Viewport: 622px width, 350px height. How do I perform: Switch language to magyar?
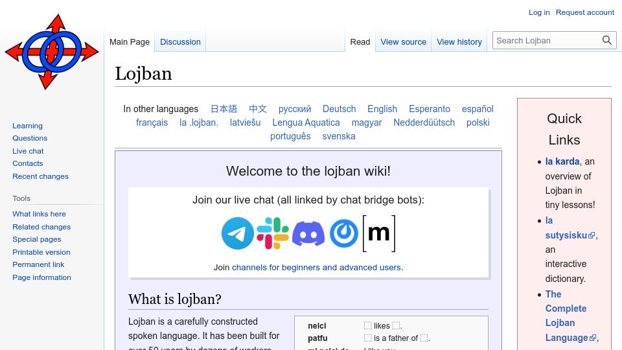(x=367, y=122)
